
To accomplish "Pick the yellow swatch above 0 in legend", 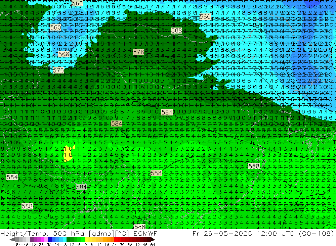I will click(x=86, y=240).
